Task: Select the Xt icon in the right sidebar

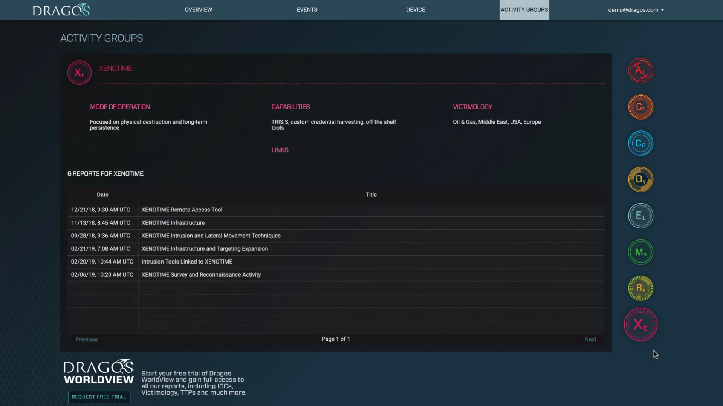Action: (640, 325)
